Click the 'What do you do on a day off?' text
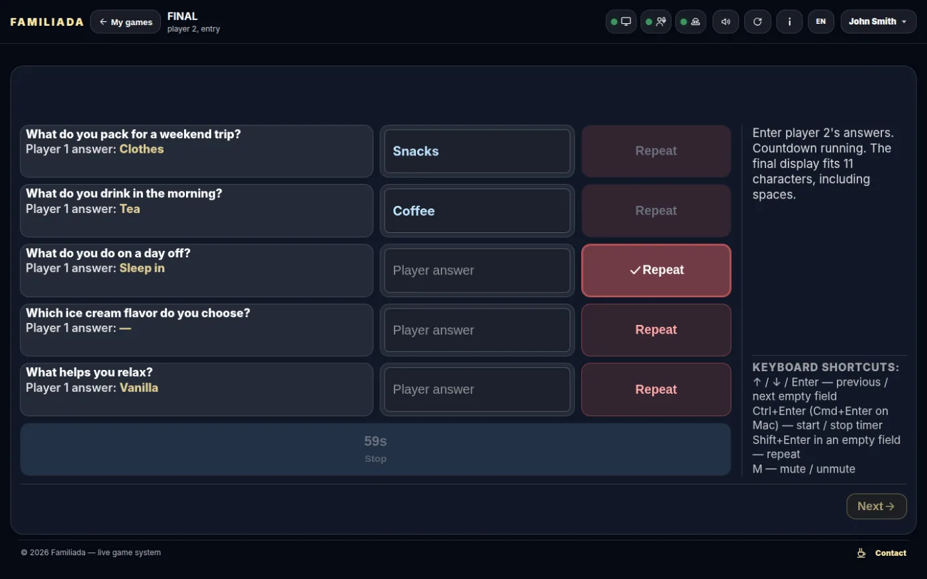 click(x=108, y=253)
